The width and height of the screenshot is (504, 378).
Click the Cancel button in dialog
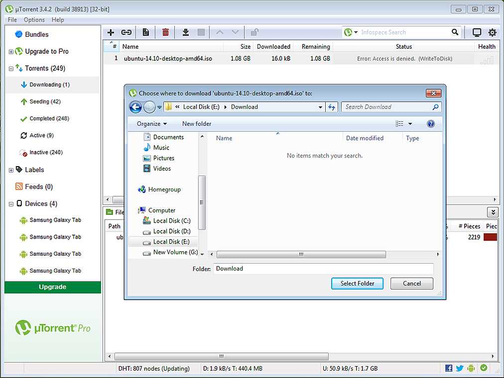412,283
